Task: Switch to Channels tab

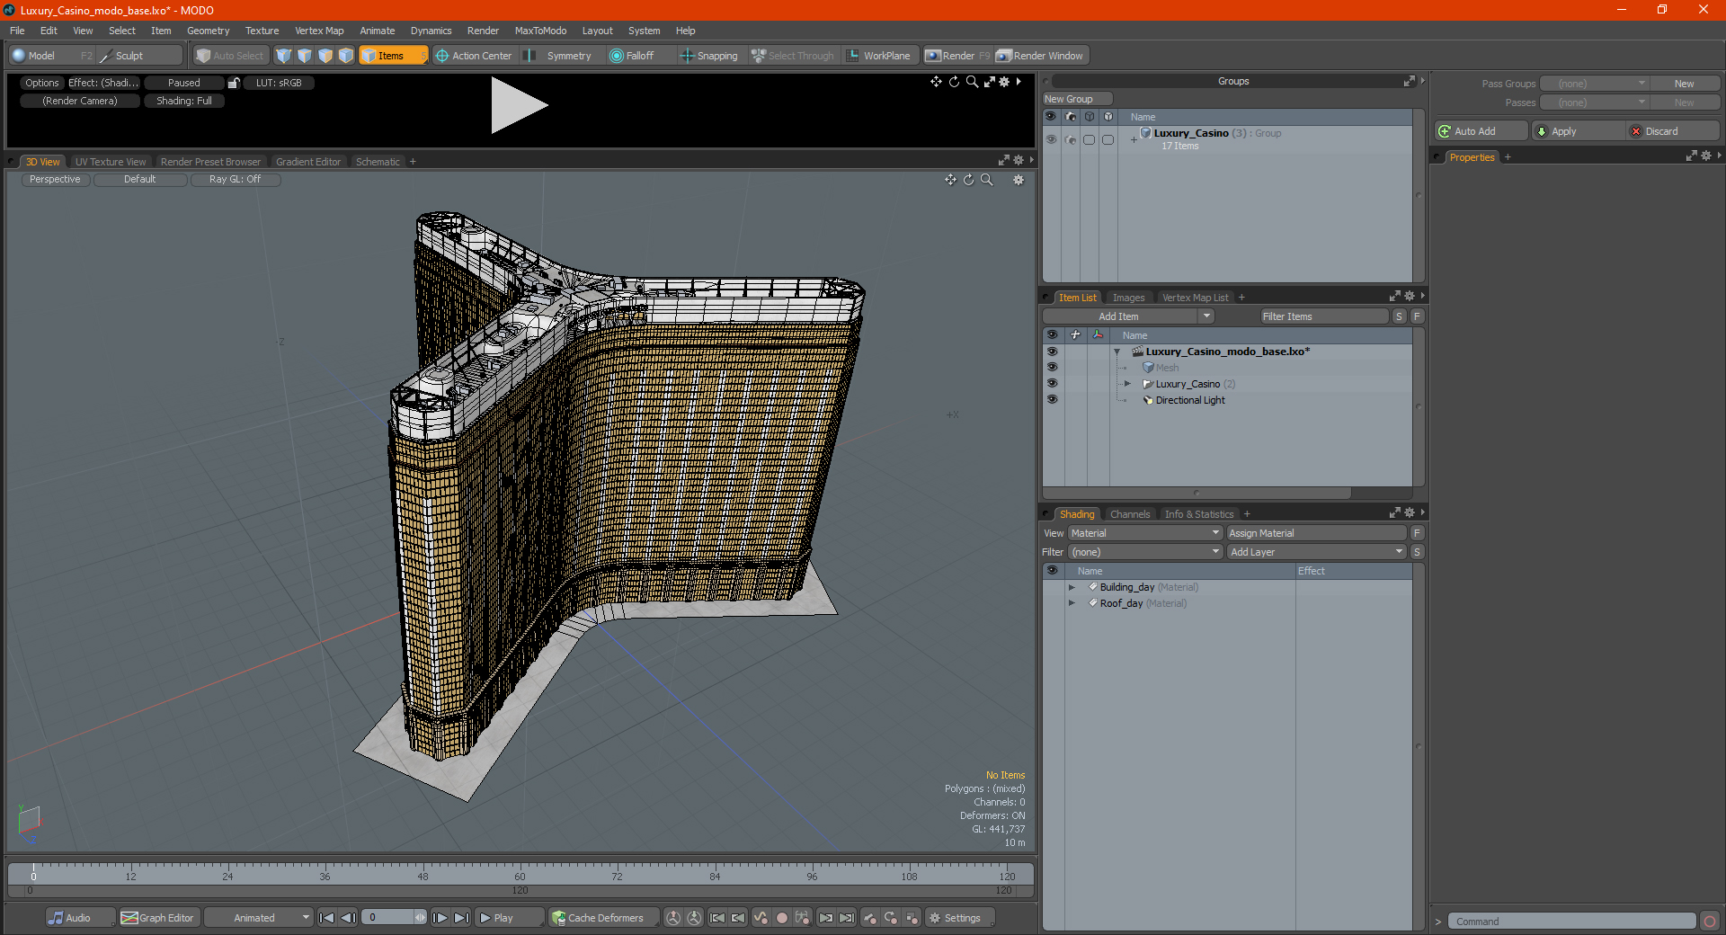Action: pyautogui.click(x=1130, y=514)
